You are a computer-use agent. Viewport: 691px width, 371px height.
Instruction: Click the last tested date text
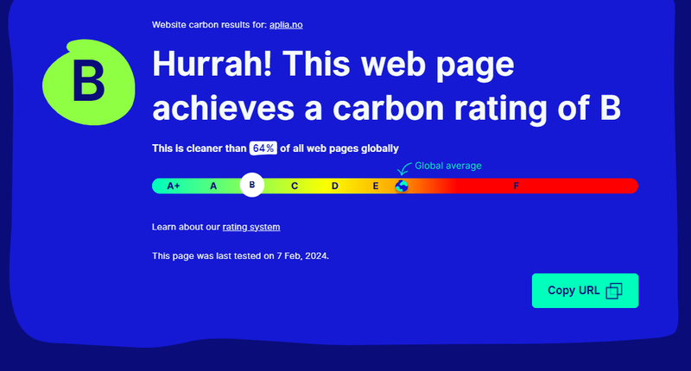[x=240, y=255]
